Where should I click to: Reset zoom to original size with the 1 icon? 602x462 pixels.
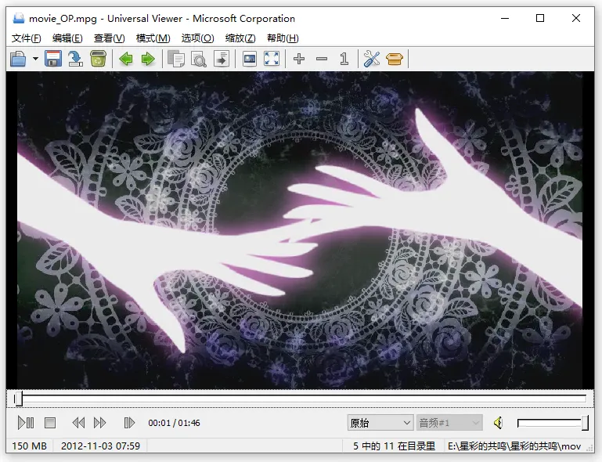(344, 60)
